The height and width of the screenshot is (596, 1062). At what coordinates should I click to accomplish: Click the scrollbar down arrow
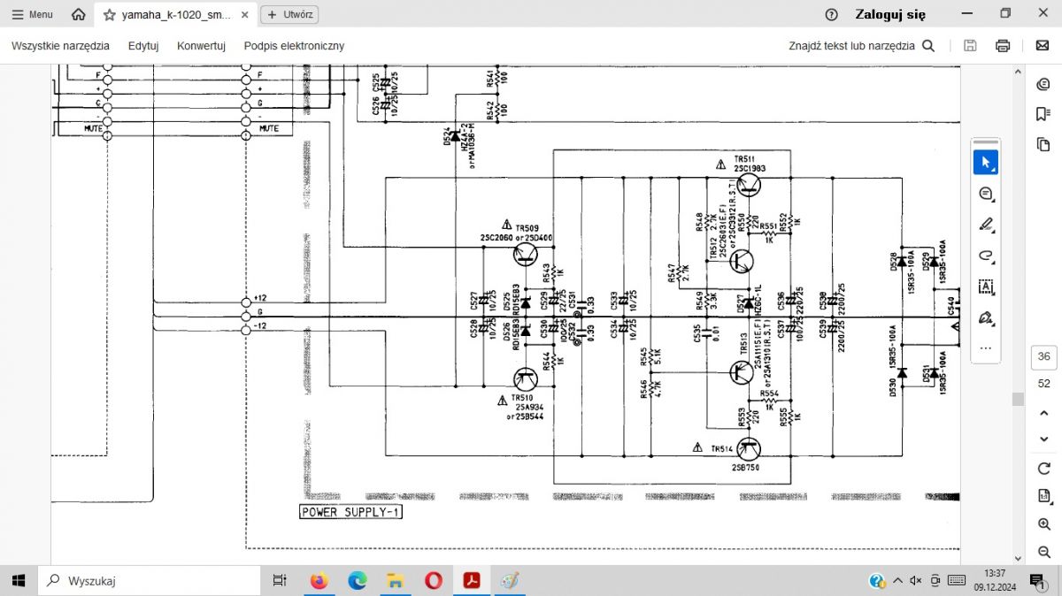[x=1018, y=559]
